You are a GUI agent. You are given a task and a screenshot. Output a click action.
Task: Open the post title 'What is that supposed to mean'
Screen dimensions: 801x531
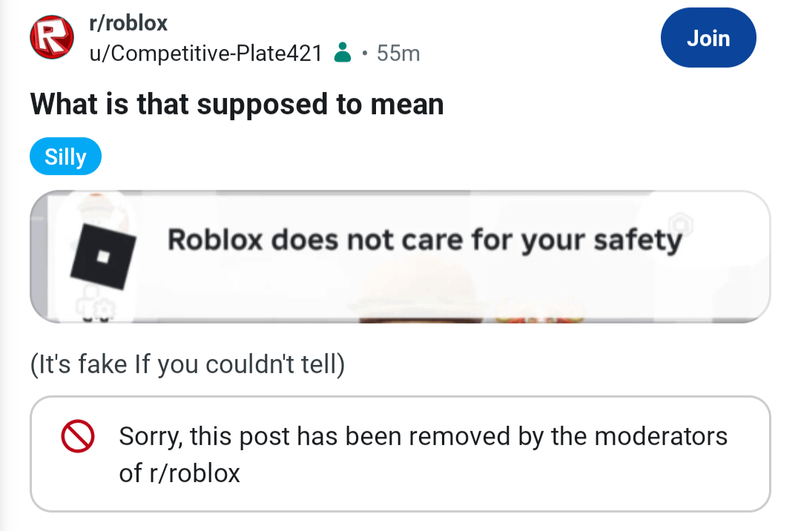[x=237, y=105]
